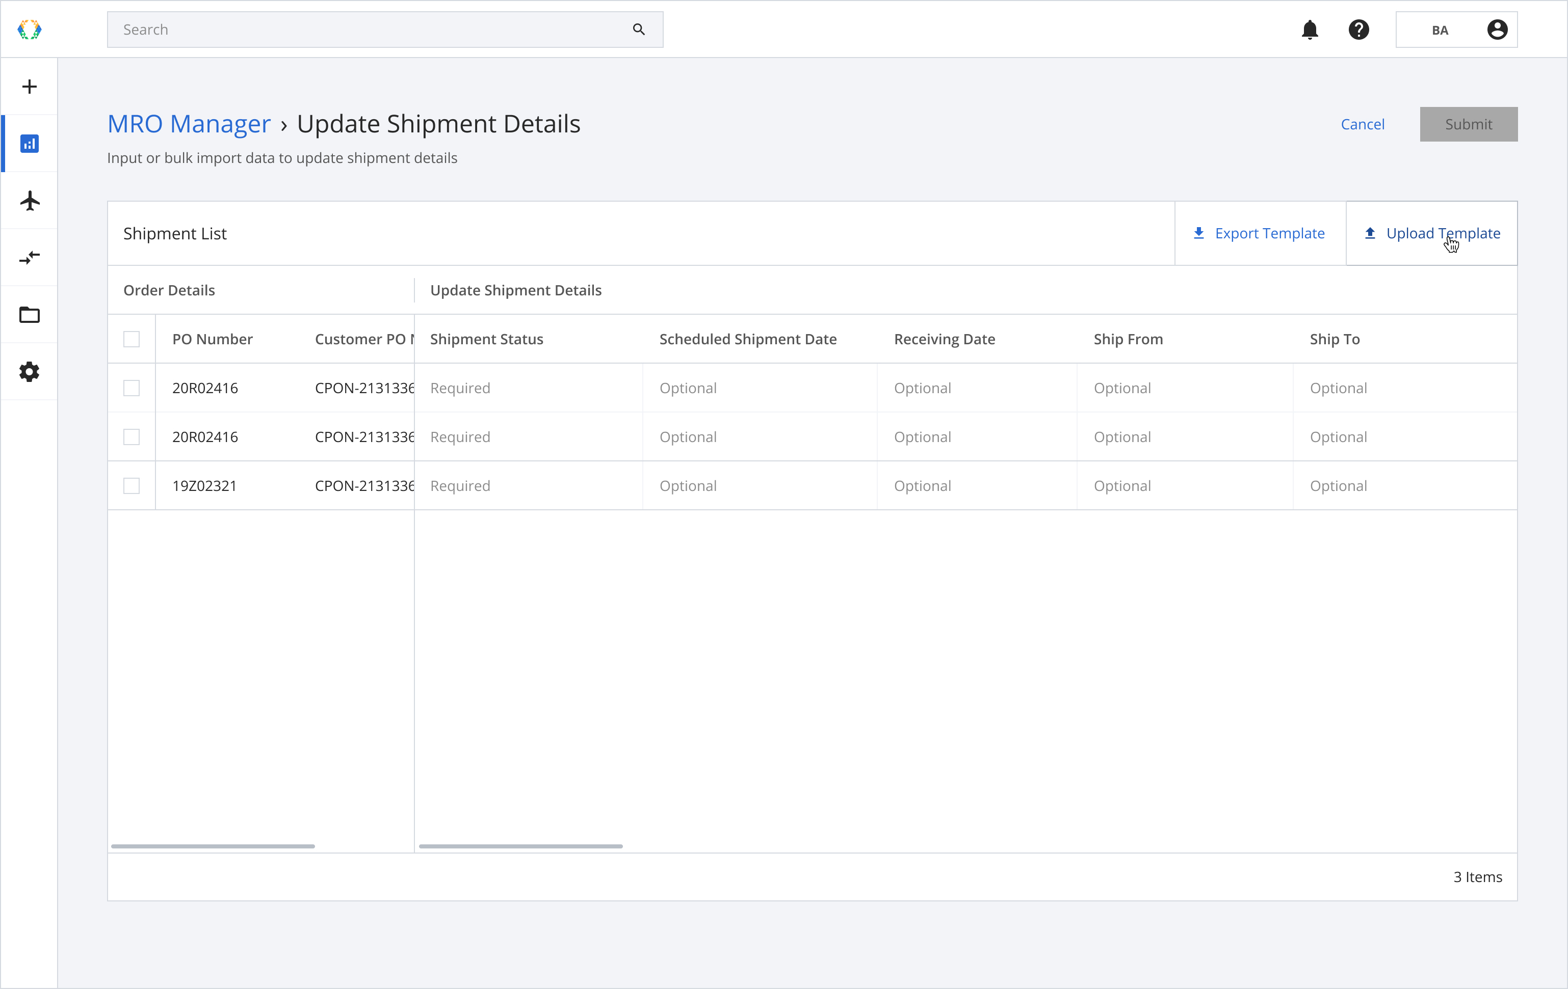
Task: Click the Update Shipment Details section header
Action: (x=516, y=290)
